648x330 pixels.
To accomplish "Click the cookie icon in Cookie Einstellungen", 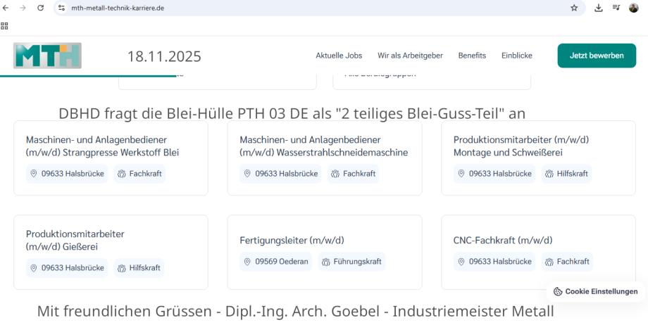I will point(558,291).
